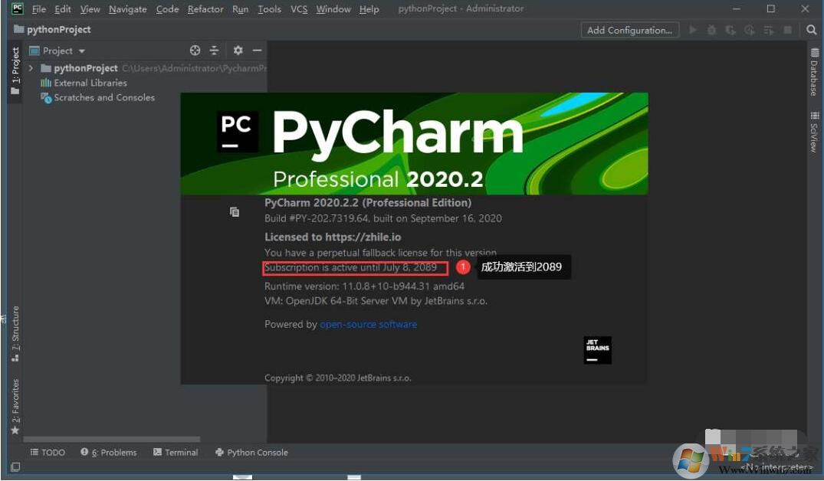Open Search Everywhere with the magnifier icon
Viewport: 824px width, 481px height.
[812, 29]
